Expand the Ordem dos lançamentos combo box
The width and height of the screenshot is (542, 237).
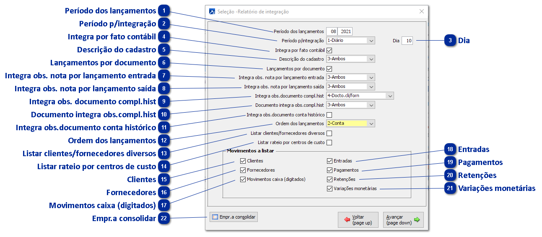[x=371, y=124]
